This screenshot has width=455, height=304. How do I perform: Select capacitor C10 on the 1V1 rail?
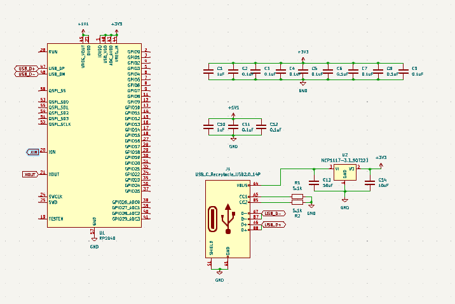208,127
